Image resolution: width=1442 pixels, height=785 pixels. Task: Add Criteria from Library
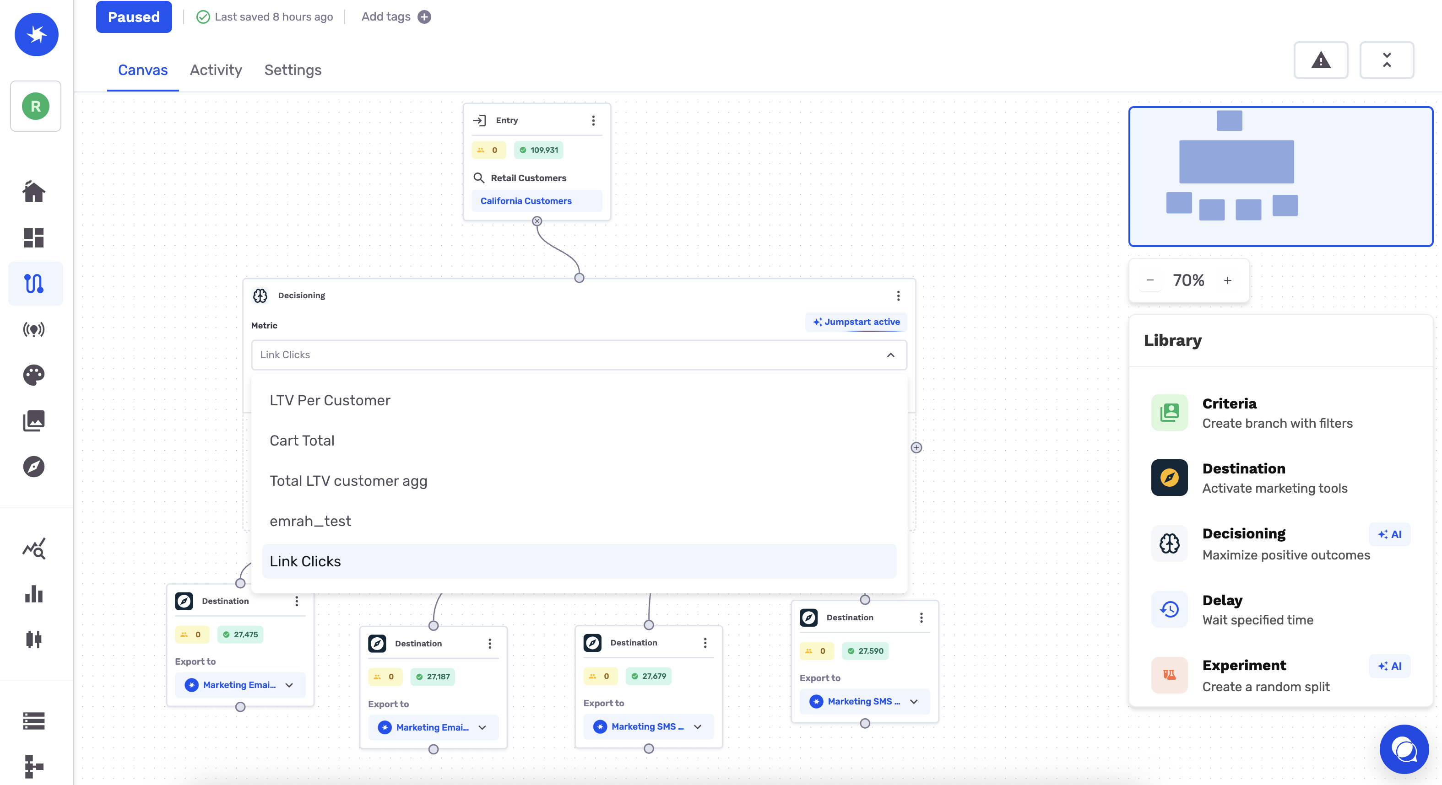point(1281,413)
